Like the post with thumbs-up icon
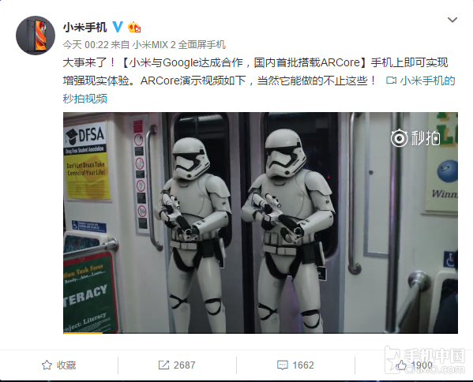 tap(401, 365)
